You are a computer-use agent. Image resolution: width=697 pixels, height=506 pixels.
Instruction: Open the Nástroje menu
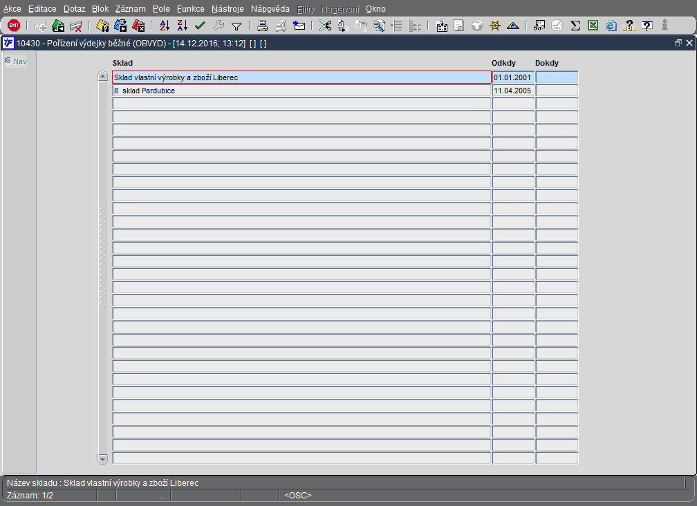[227, 9]
